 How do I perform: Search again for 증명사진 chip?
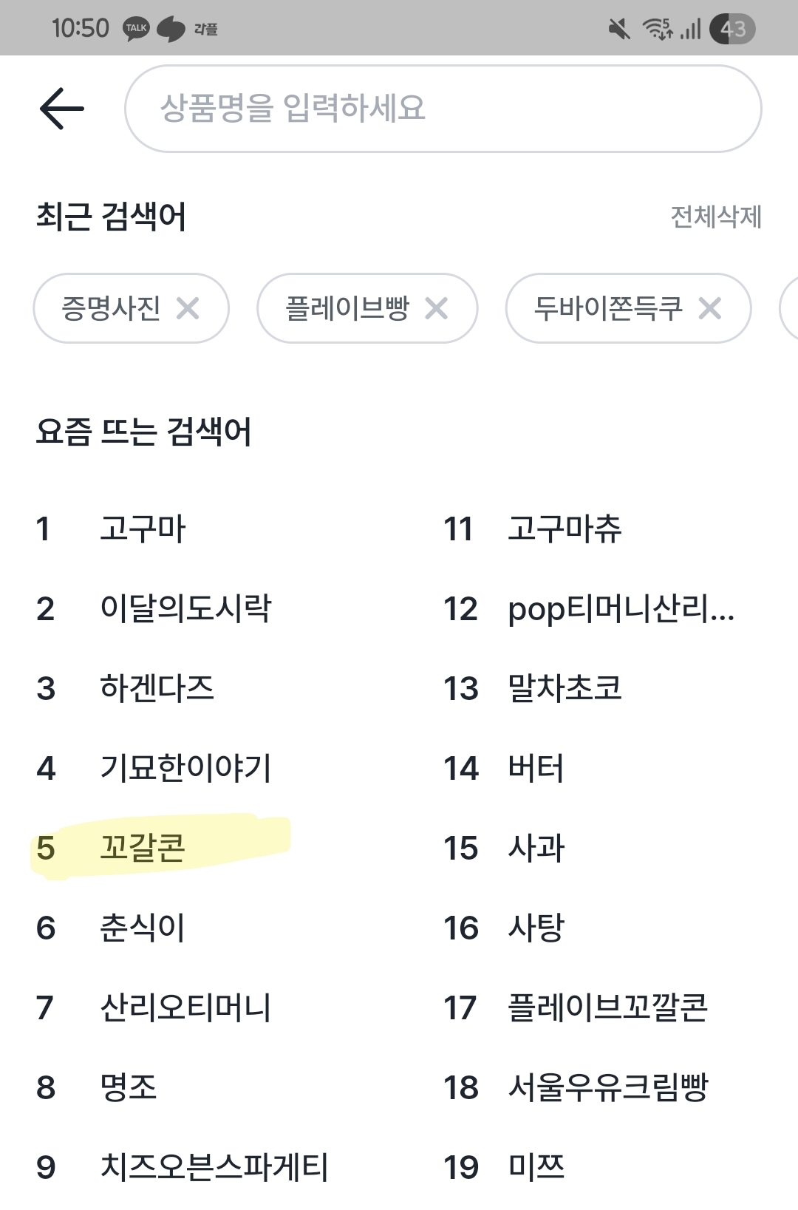pyautogui.click(x=111, y=308)
